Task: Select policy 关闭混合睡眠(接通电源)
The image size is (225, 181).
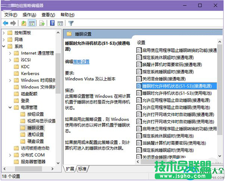Action: (x=164, y=79)
